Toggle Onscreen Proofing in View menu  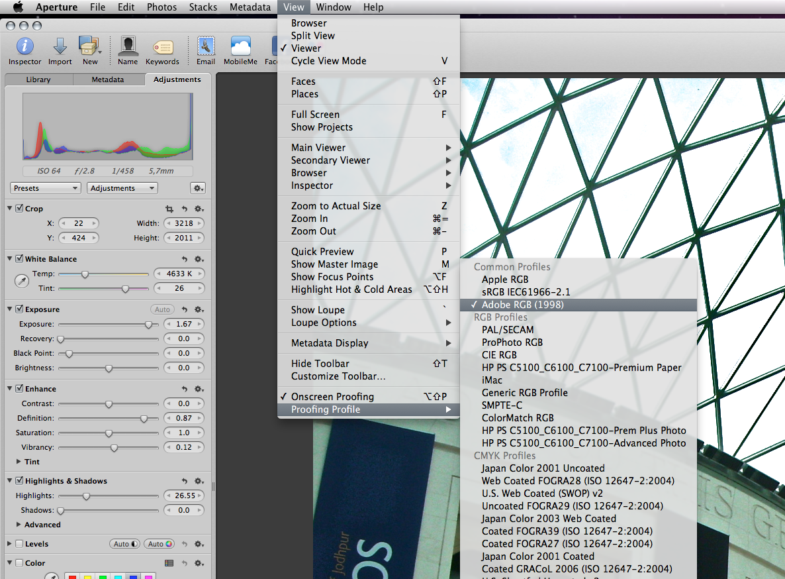(369, 397)
